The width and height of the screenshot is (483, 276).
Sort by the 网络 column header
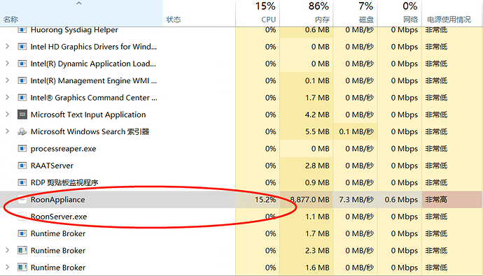[400, 13]
